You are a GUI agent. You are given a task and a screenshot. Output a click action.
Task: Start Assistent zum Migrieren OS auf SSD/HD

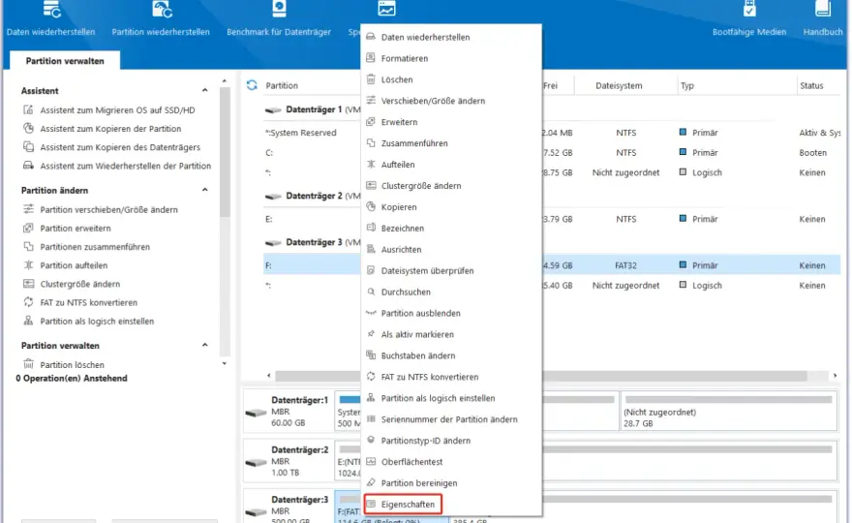[108, 109]
